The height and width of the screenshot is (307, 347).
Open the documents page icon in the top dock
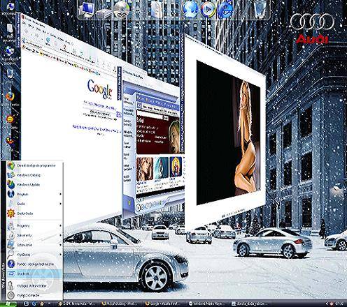click(x=156, y=10)
